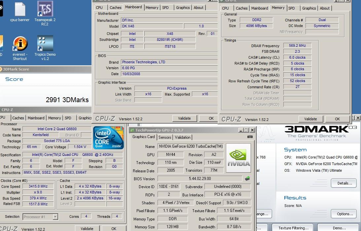Open the SPD tab in the mainboard CPU-Z window
This screenshot has height=231, width=361.
[165, 8]
